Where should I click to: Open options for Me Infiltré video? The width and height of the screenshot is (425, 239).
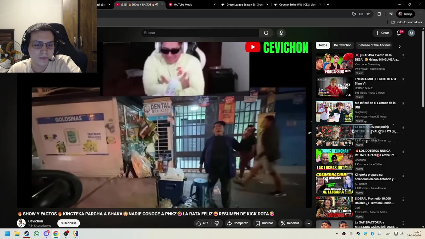403,104
